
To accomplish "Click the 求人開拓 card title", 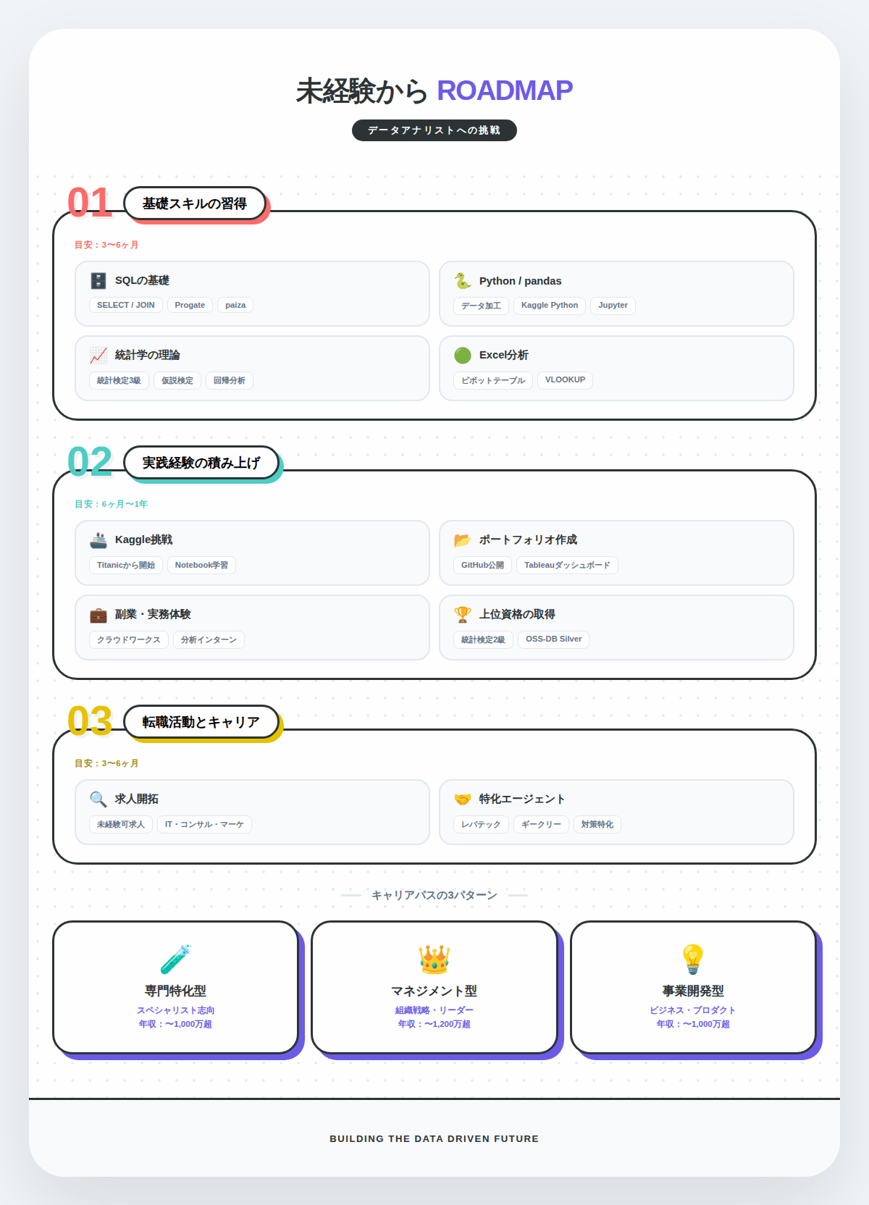I will 137,799.
